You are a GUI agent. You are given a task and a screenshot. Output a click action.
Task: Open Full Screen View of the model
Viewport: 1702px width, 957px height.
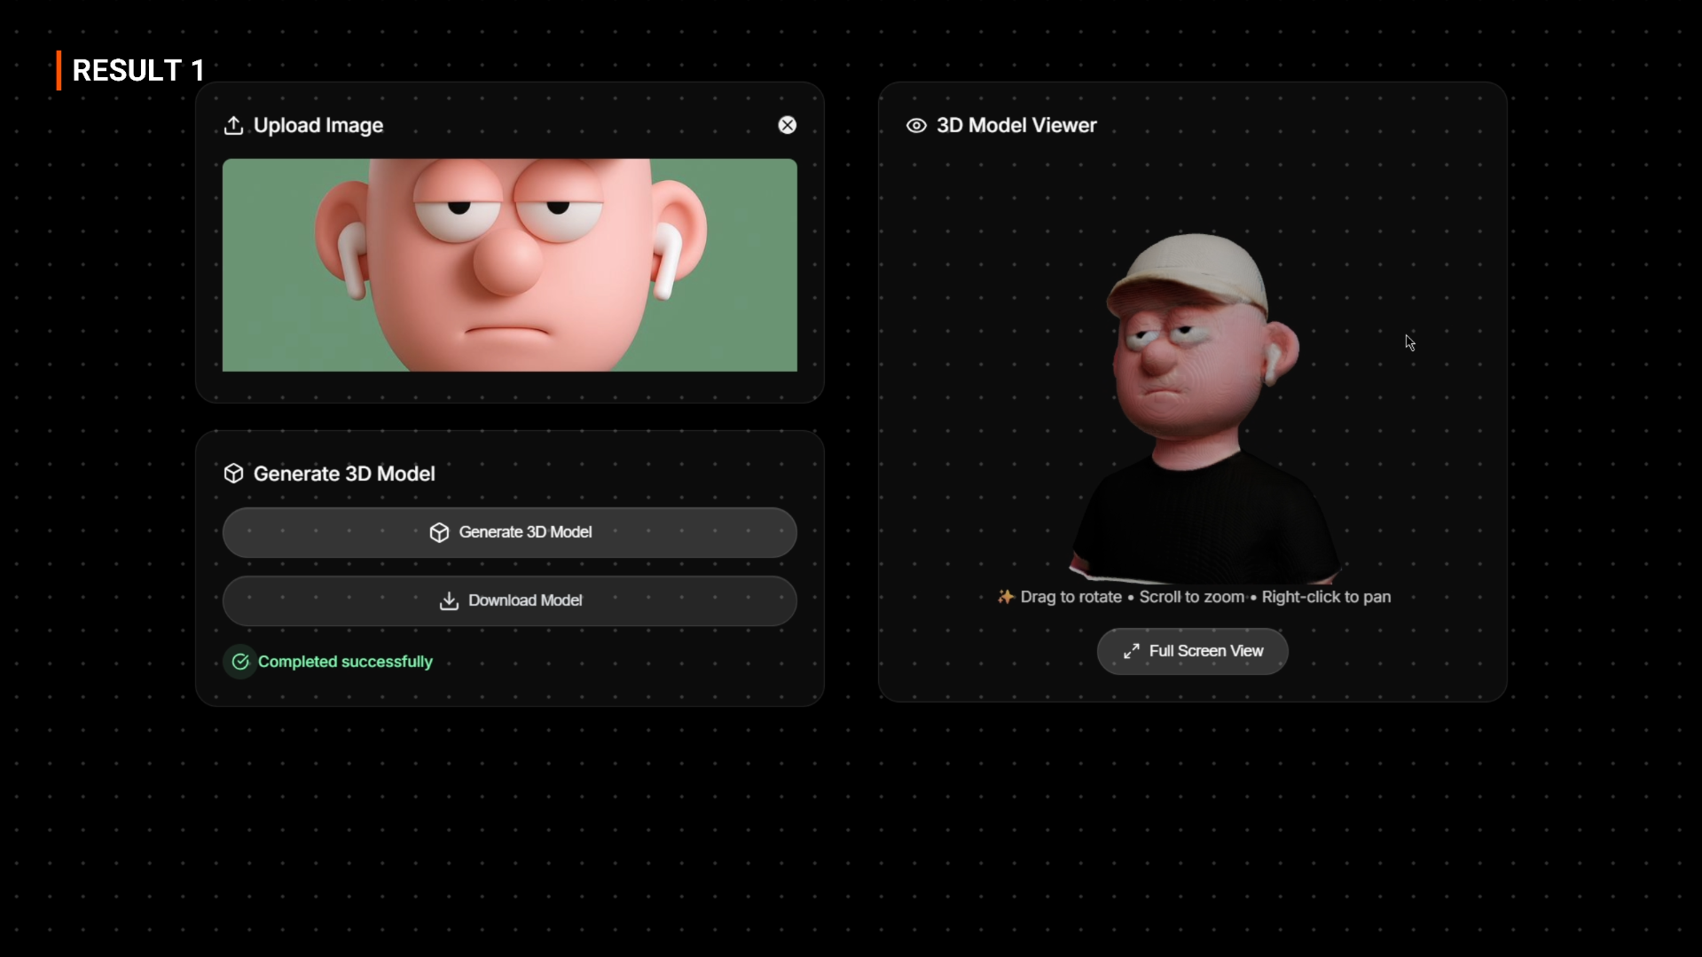click(x=1192, y=651)
